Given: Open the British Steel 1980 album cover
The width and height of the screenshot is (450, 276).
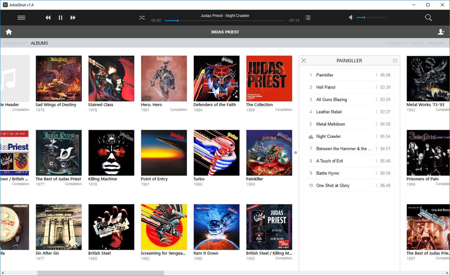Looking at the screenshot, I should tap(111, 227).
